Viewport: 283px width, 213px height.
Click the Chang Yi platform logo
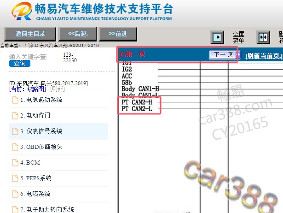pos(22,11)
